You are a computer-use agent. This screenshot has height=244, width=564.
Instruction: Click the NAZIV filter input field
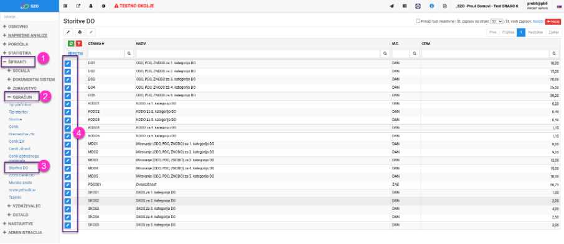click(258, 53)
